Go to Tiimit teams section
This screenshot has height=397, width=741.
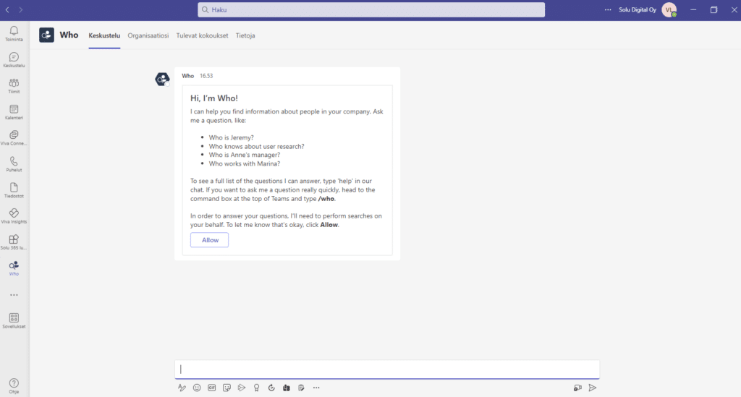pyautogui.click(x=14, y=85)
